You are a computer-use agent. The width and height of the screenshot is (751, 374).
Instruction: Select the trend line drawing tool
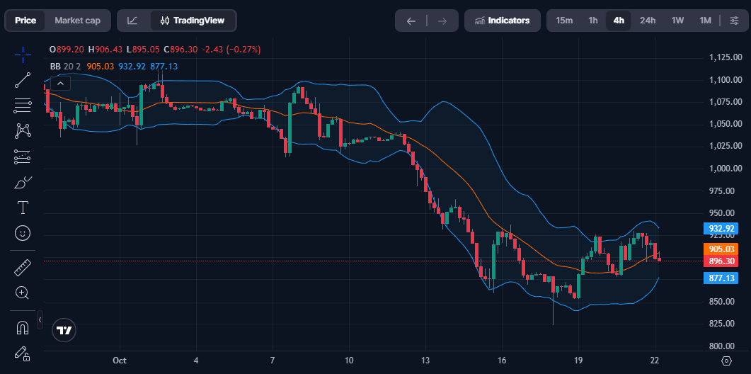[23, 80]
